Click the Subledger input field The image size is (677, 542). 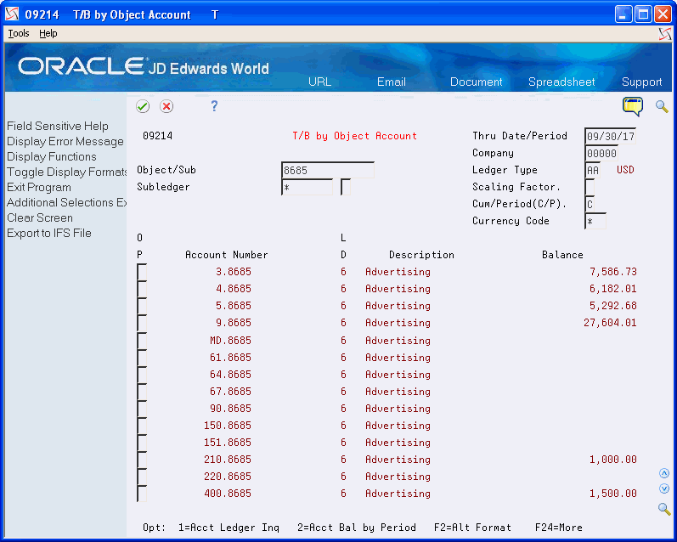307,187
